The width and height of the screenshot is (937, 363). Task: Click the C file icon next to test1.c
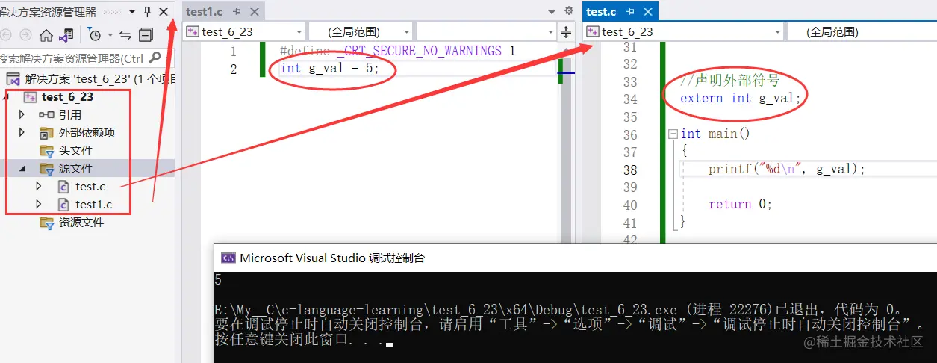point(64,205)
